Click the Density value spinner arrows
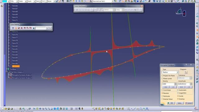Image resolution: width=199 pixels, height=112 pixels. coord(175,84)
